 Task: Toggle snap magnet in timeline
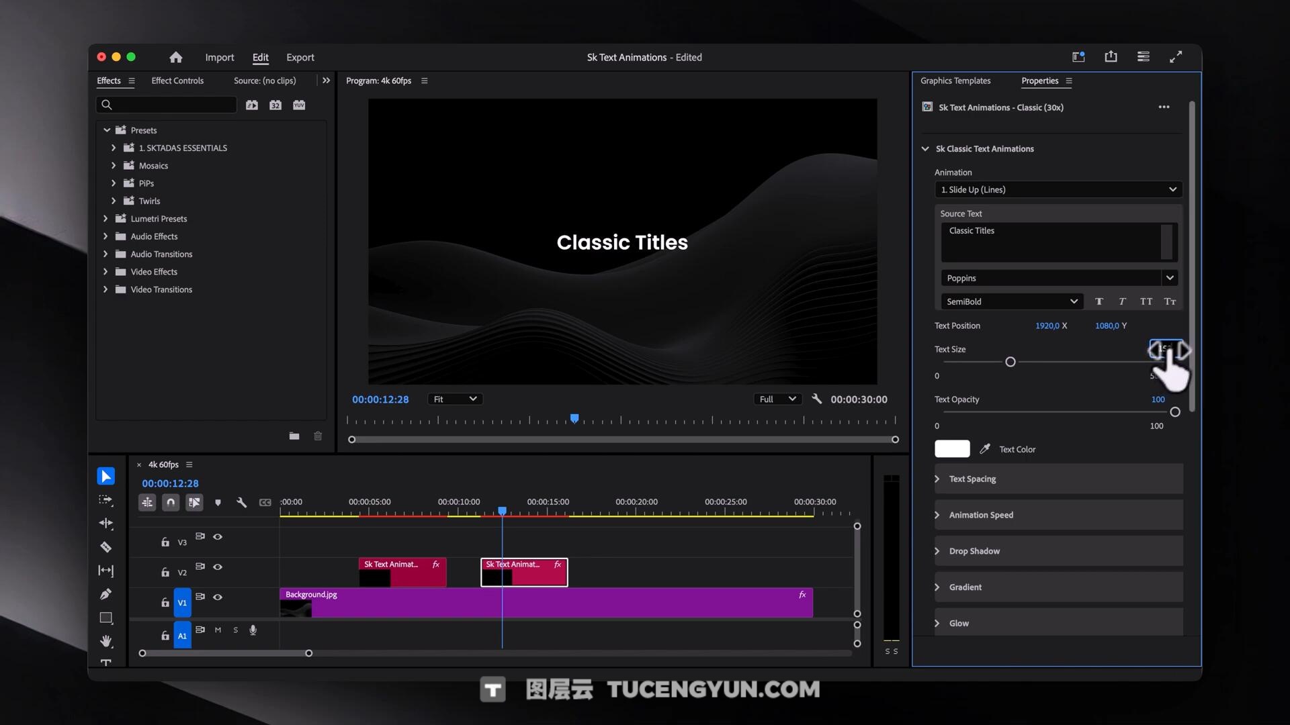click(171, 502)
